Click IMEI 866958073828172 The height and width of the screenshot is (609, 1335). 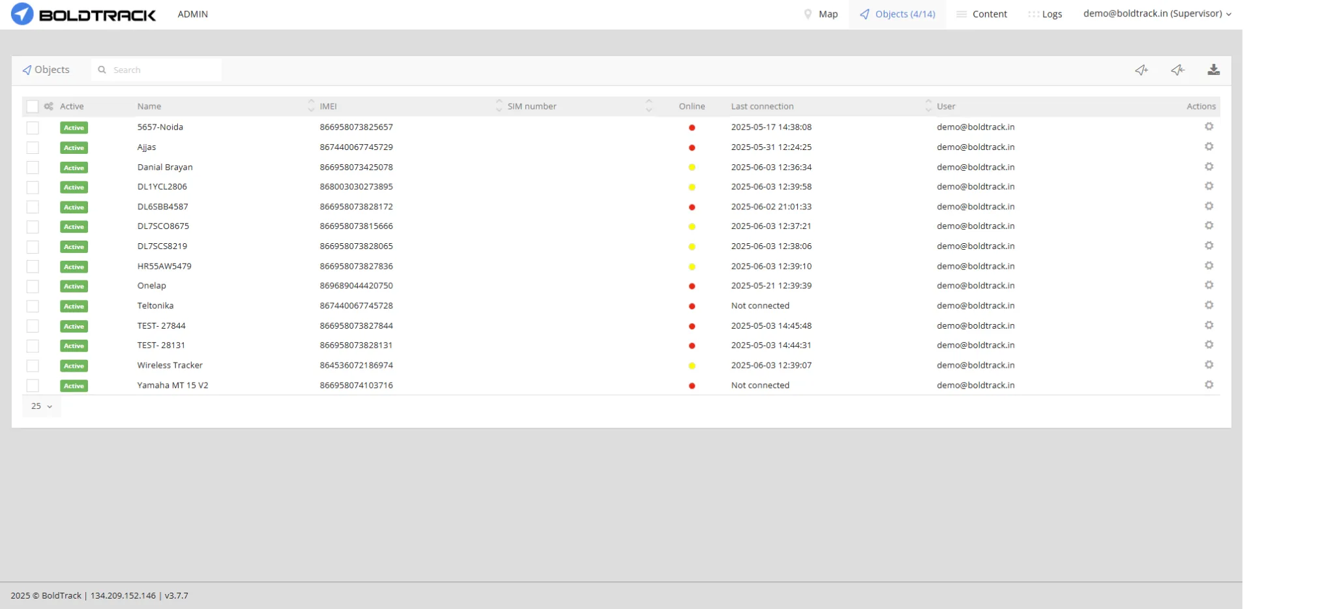point(356,207)
